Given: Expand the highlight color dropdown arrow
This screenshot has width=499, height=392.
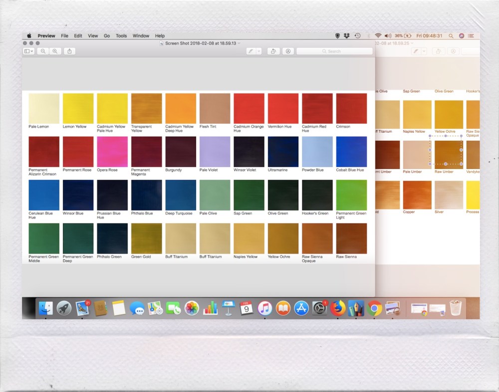Looking at the screenshot, I should click(258, 51).
